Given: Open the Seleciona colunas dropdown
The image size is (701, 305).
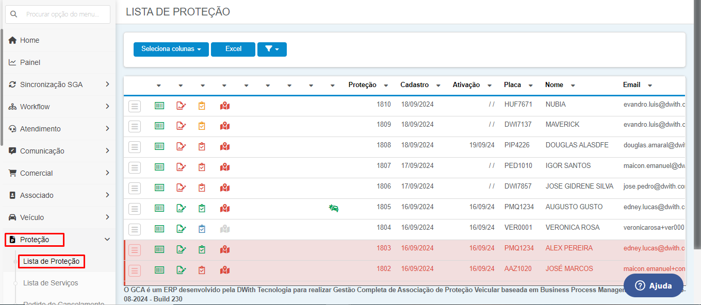Looking at the screenshot, I should [x=171, y=49].
